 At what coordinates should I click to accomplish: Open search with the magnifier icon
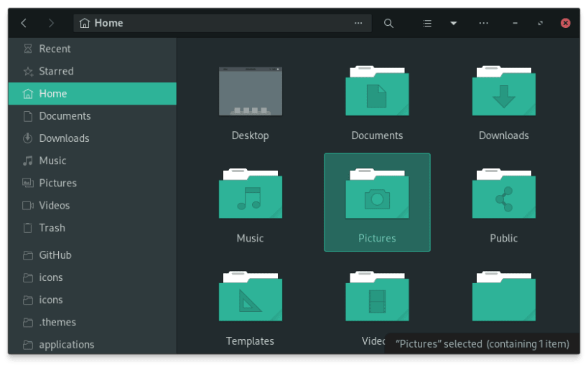tap(389, 23)
